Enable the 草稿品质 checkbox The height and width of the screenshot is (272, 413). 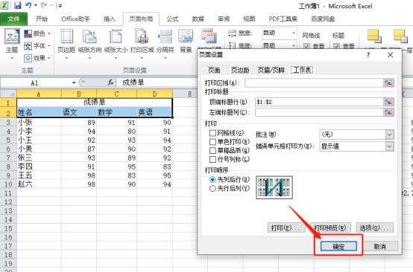pos(212,150)
